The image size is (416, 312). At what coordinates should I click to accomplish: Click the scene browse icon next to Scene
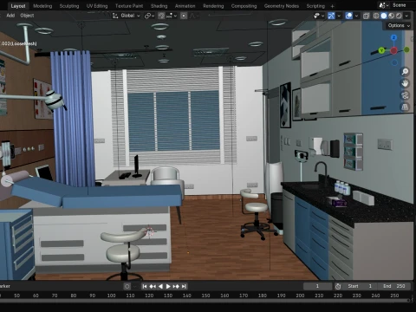(x=384, y=5)
